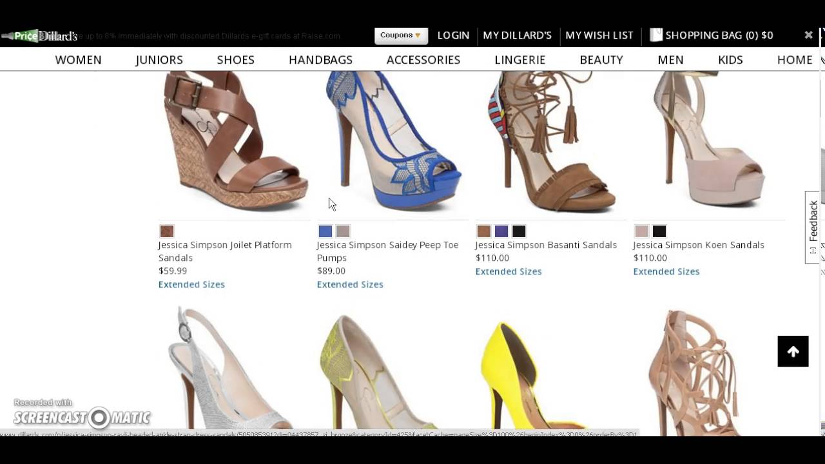Open the JUNIORS menu
Screen dimensions: 825x464
[x=159, y=60]
